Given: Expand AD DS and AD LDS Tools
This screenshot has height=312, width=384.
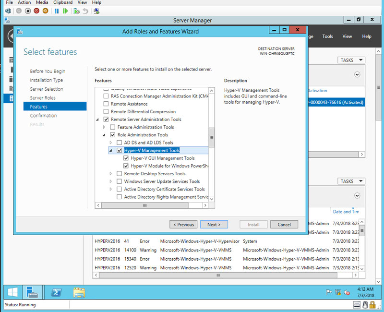Looking at the screenshot, I should 111,143.
